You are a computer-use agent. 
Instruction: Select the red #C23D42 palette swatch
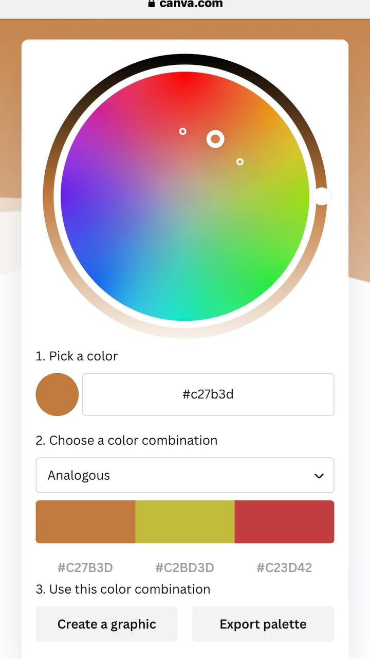pos(285,522)
